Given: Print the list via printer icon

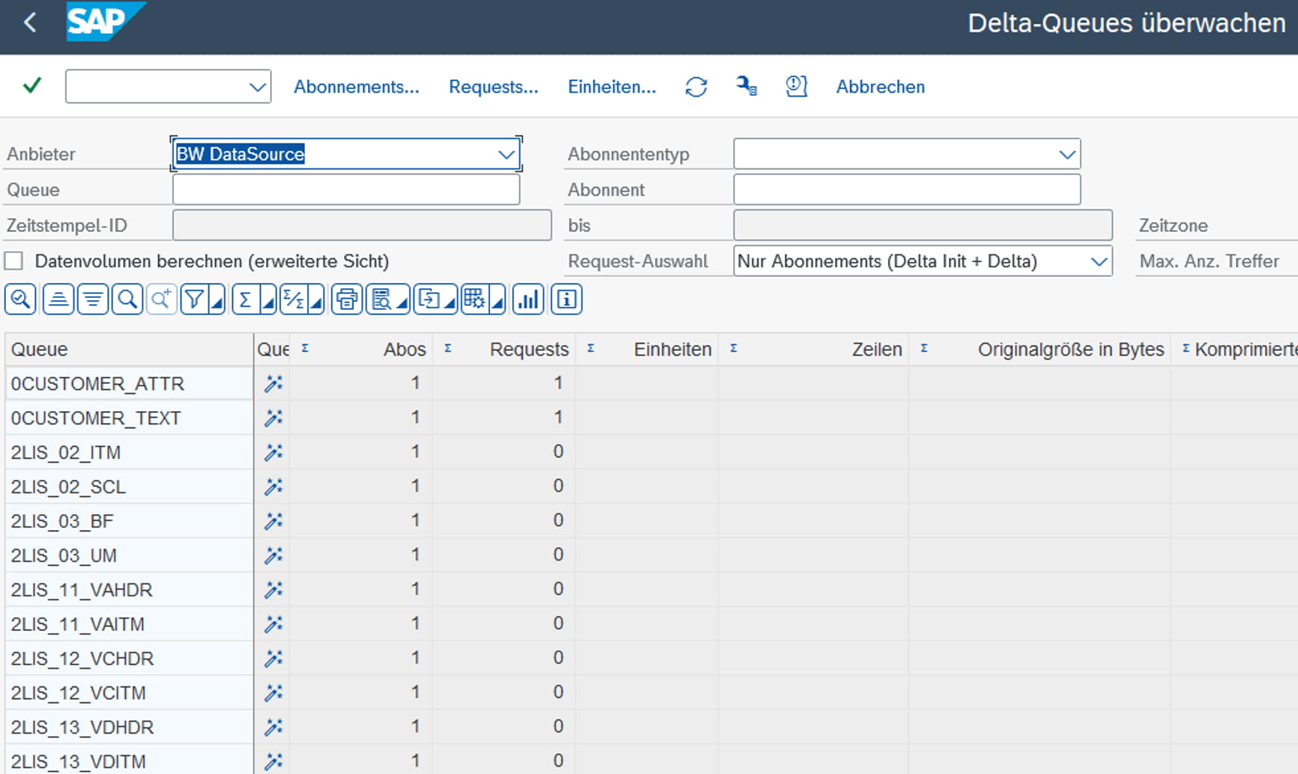Looking at the screenshot, I should point(347,300).
